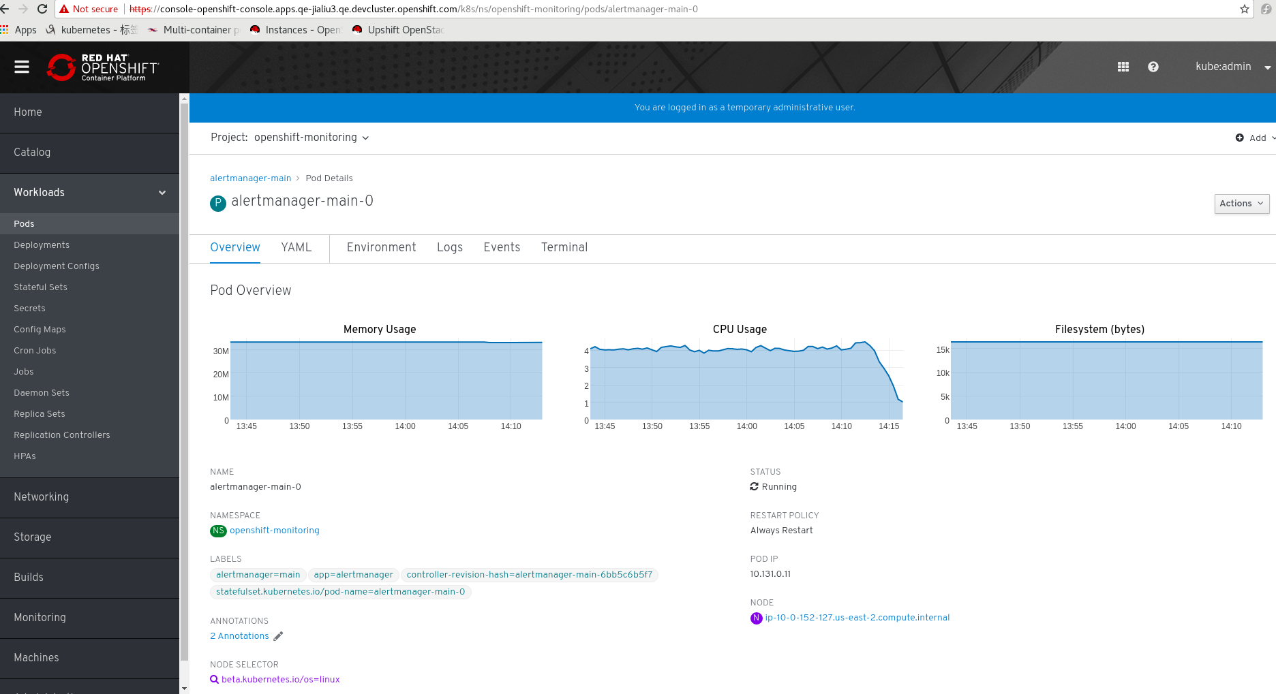Open the application launcher grid icon

pyautogui.click(x=1123, y=67)
